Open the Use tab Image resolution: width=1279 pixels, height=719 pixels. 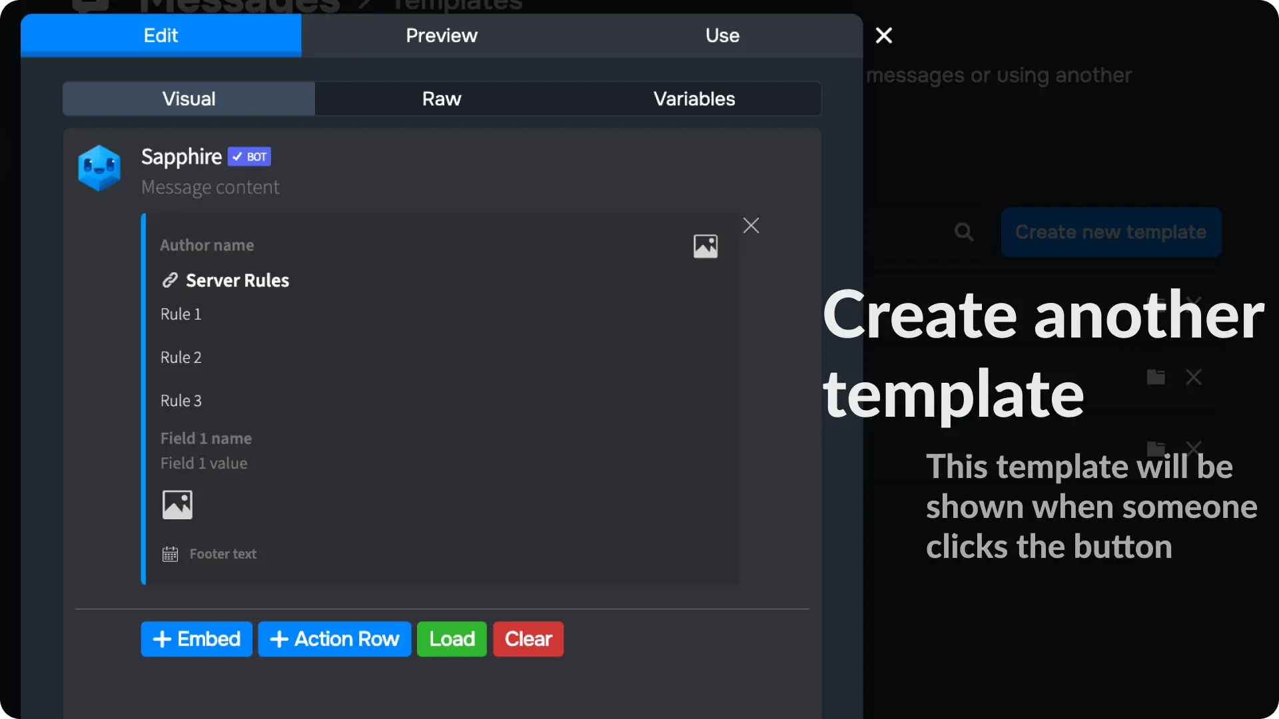tap(723, 35)
